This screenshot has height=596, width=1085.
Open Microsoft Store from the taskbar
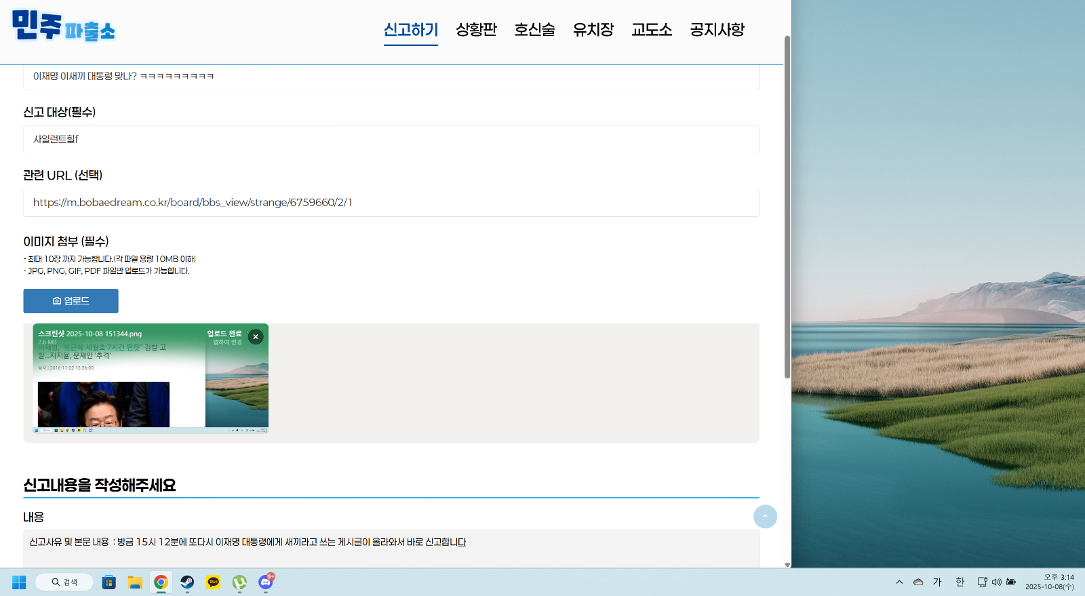tap(108, 582)
